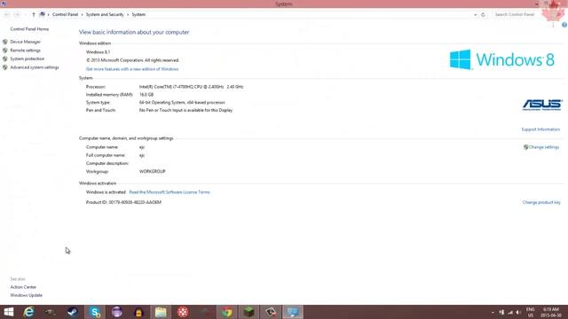Open System protection from the sidebar
568x319 pixels.
(28, 58)
